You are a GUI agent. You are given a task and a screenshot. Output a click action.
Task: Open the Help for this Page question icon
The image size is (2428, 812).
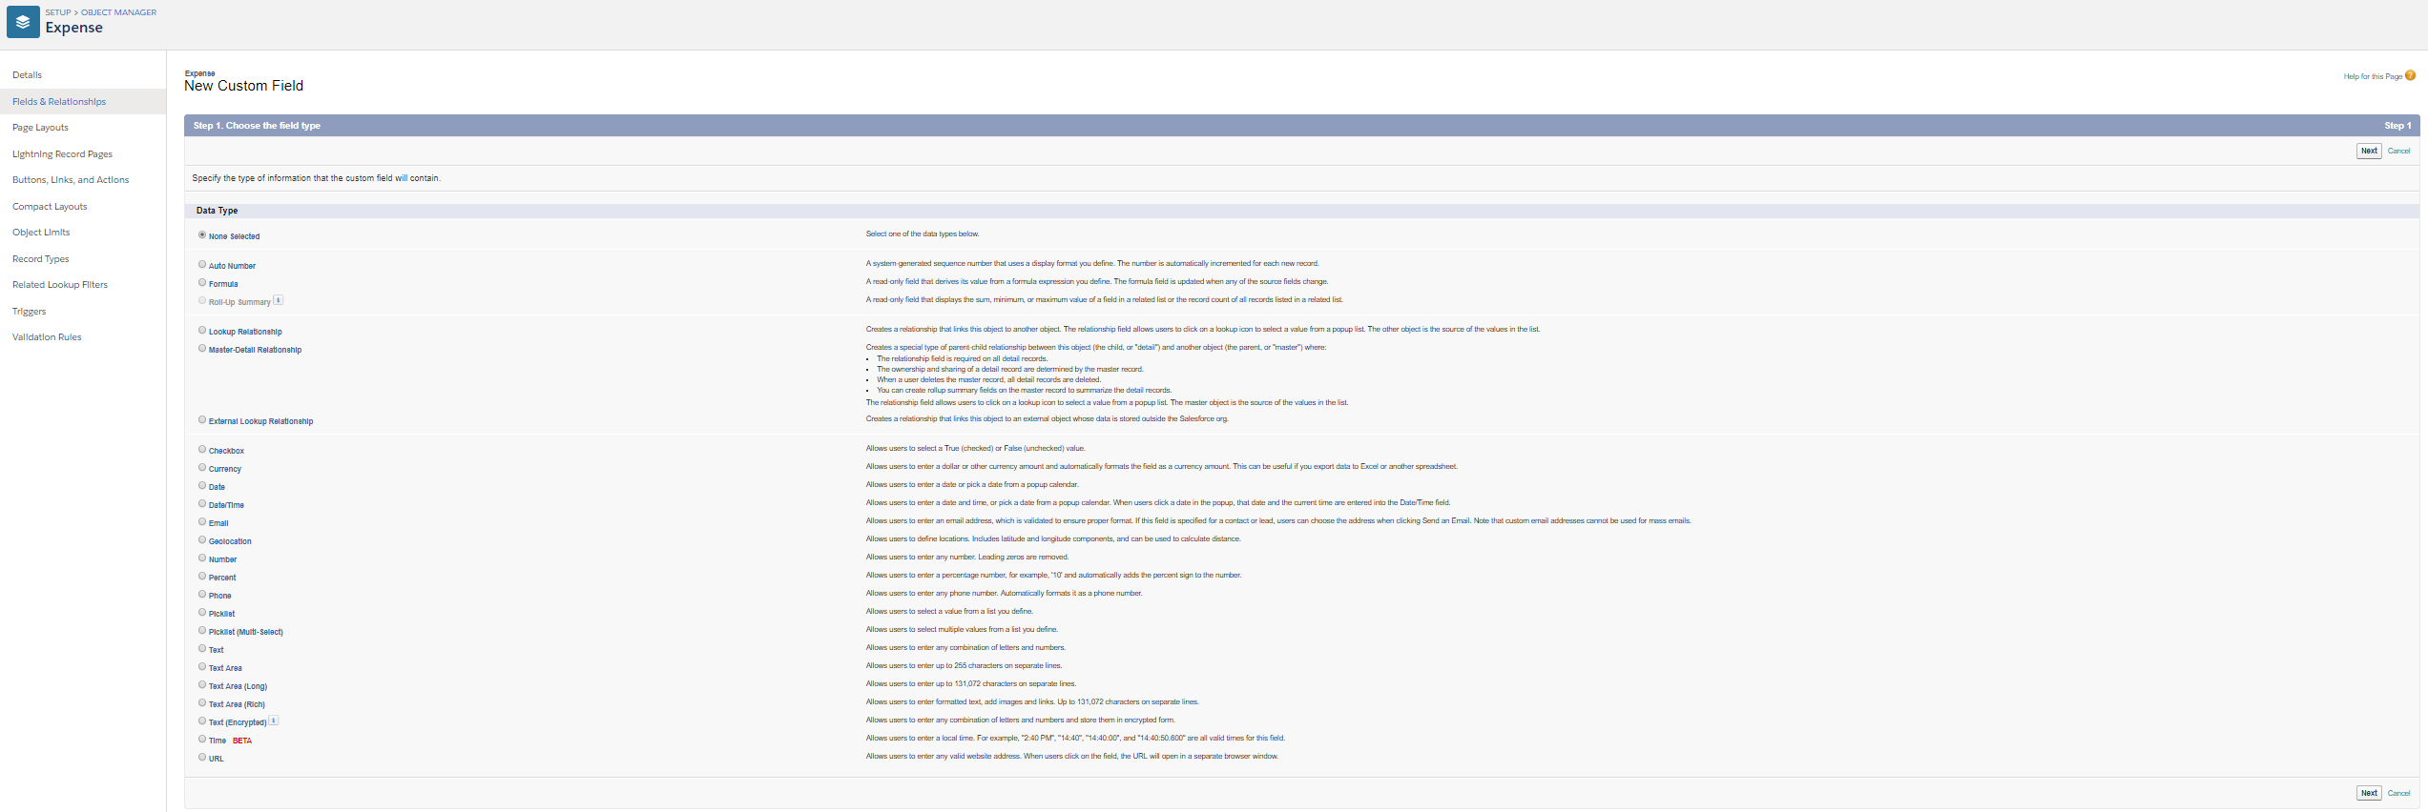click(x=2410, y=76)
